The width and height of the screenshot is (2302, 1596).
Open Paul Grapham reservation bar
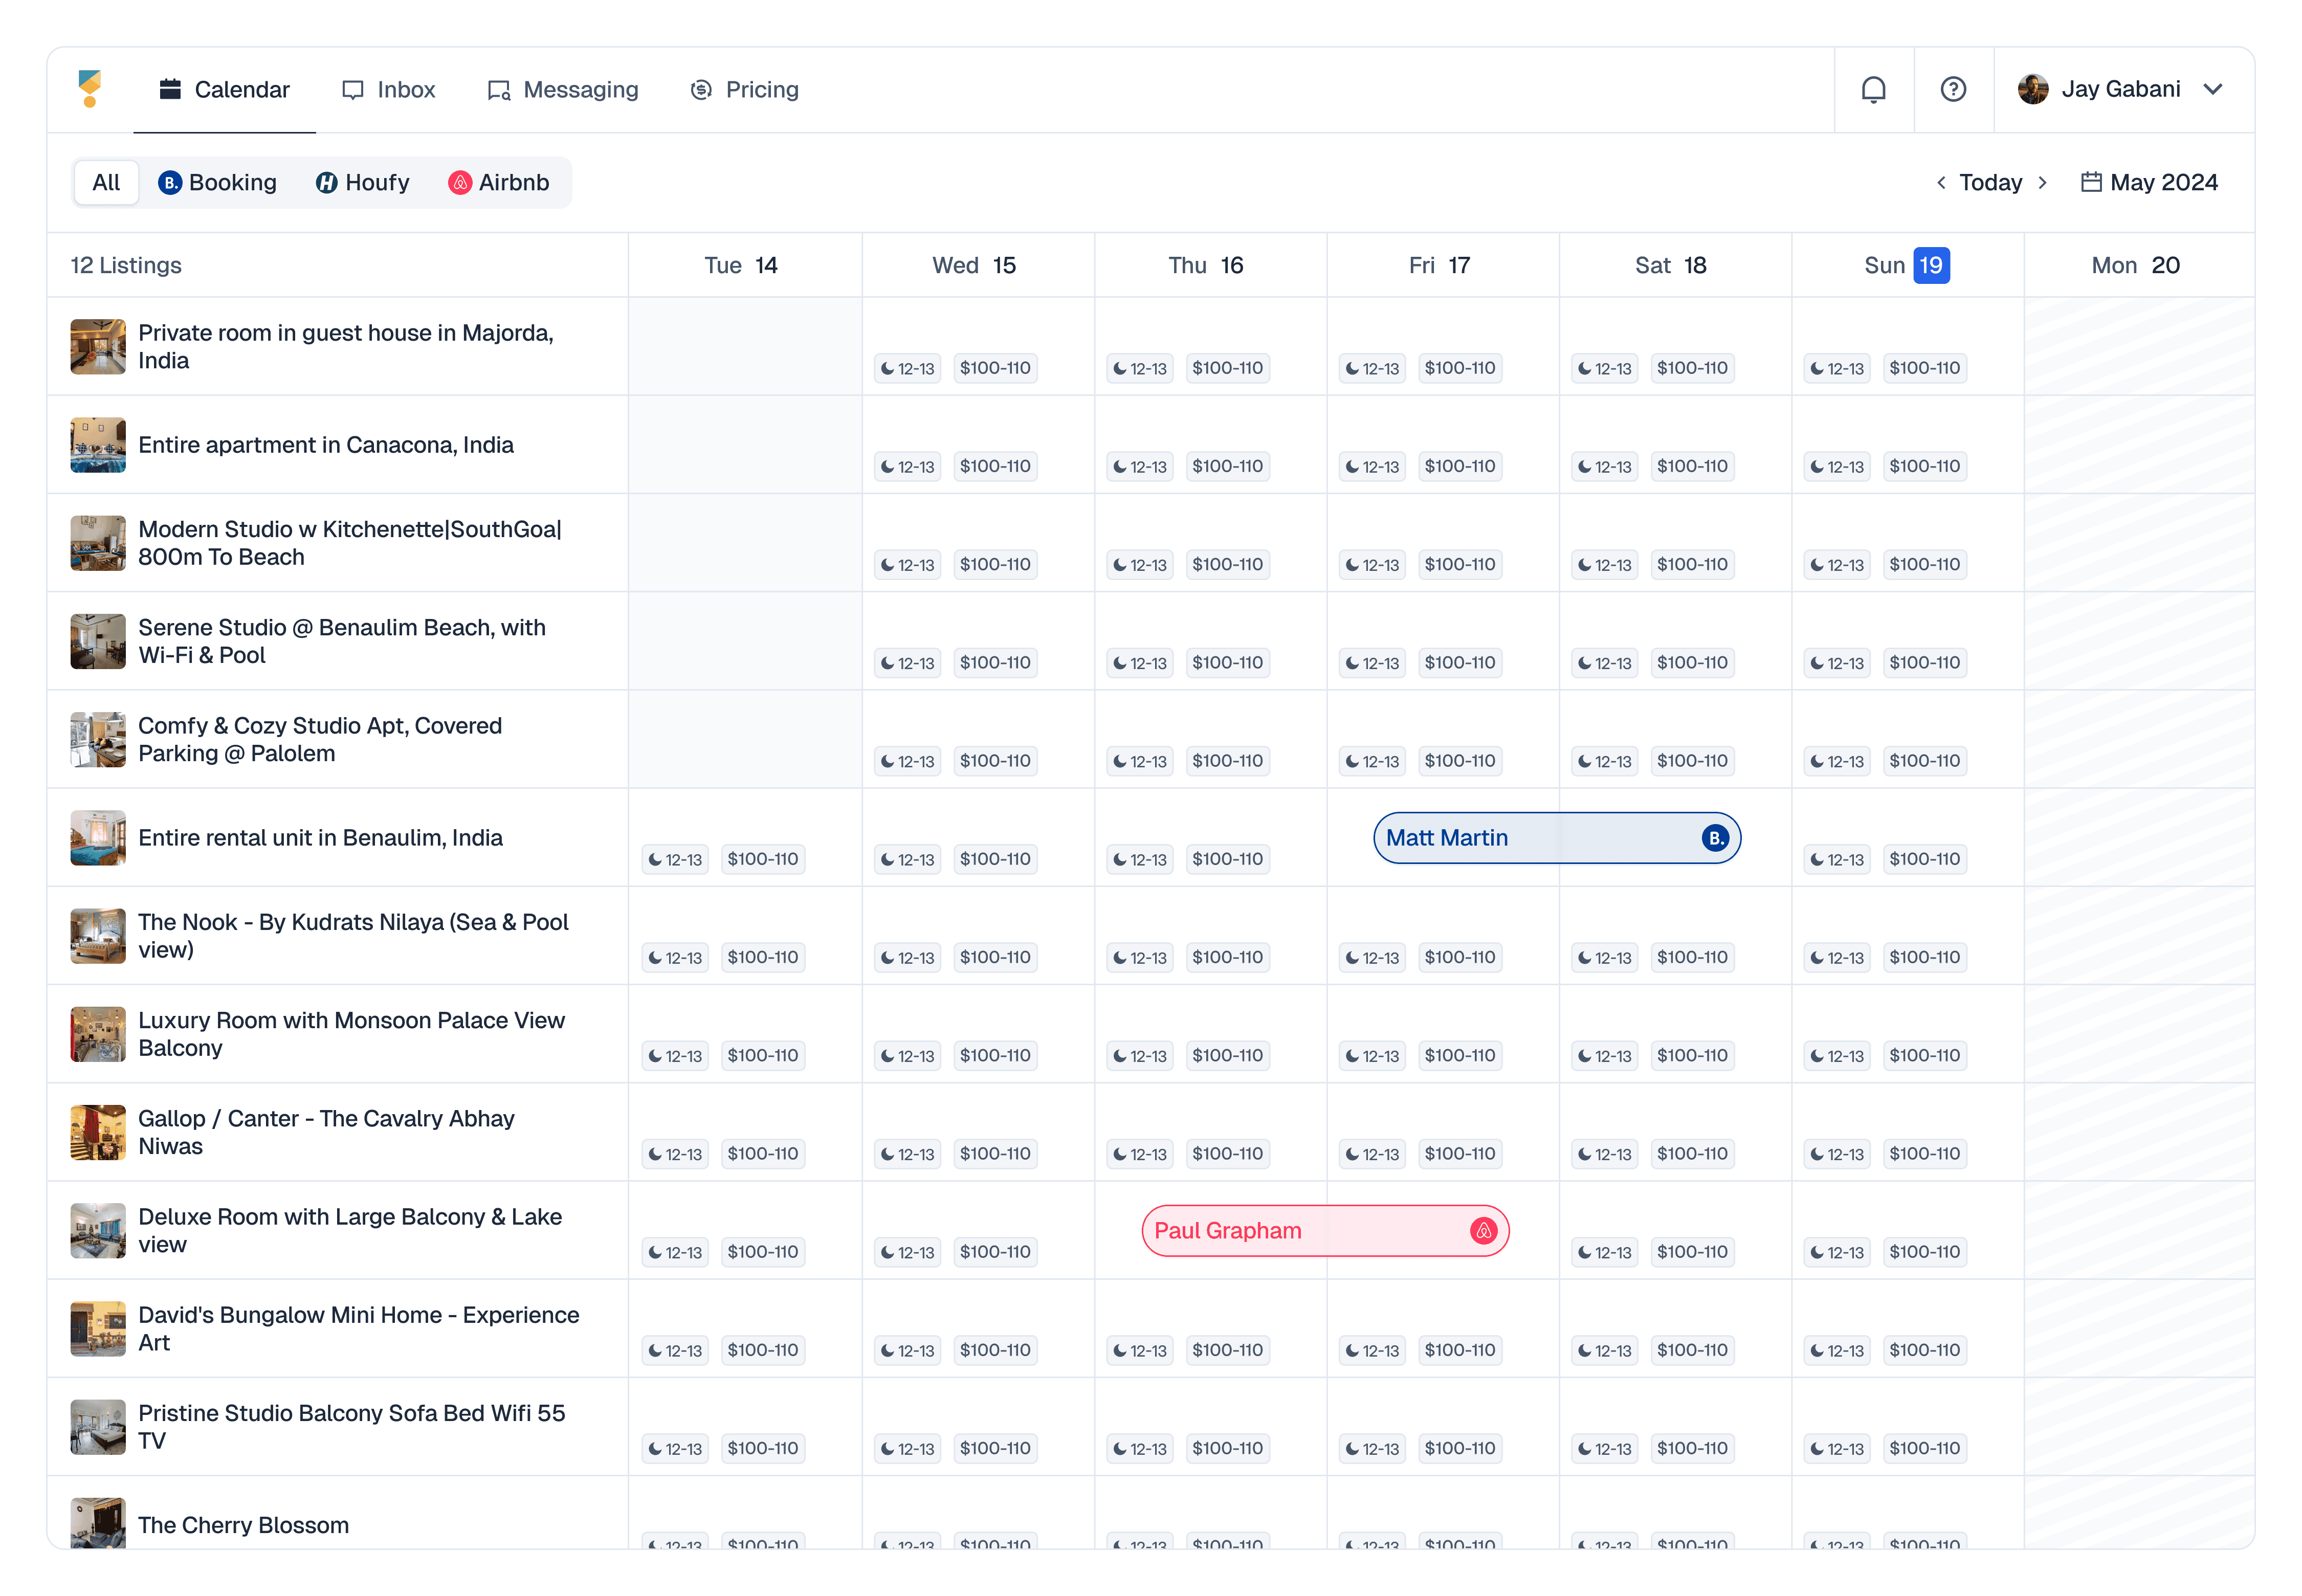[x=1300, y=1231]
